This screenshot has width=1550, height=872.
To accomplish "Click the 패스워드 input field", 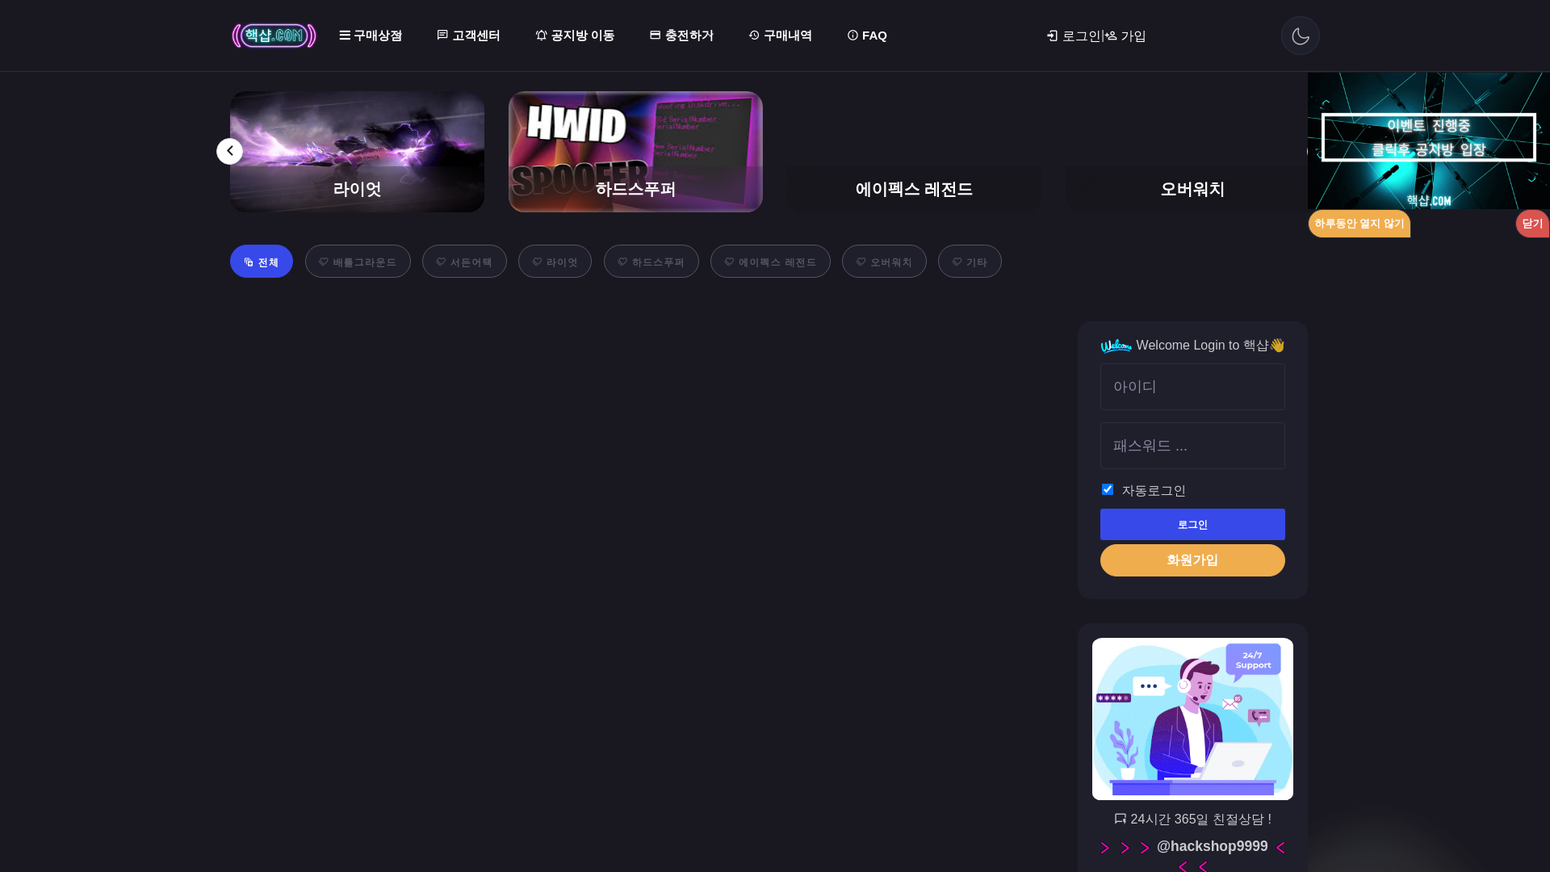I will pos(1192,446).
